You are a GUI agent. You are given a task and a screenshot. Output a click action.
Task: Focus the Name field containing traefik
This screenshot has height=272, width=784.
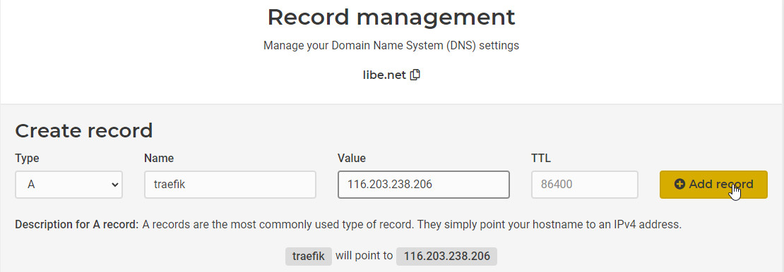point(230,185)
